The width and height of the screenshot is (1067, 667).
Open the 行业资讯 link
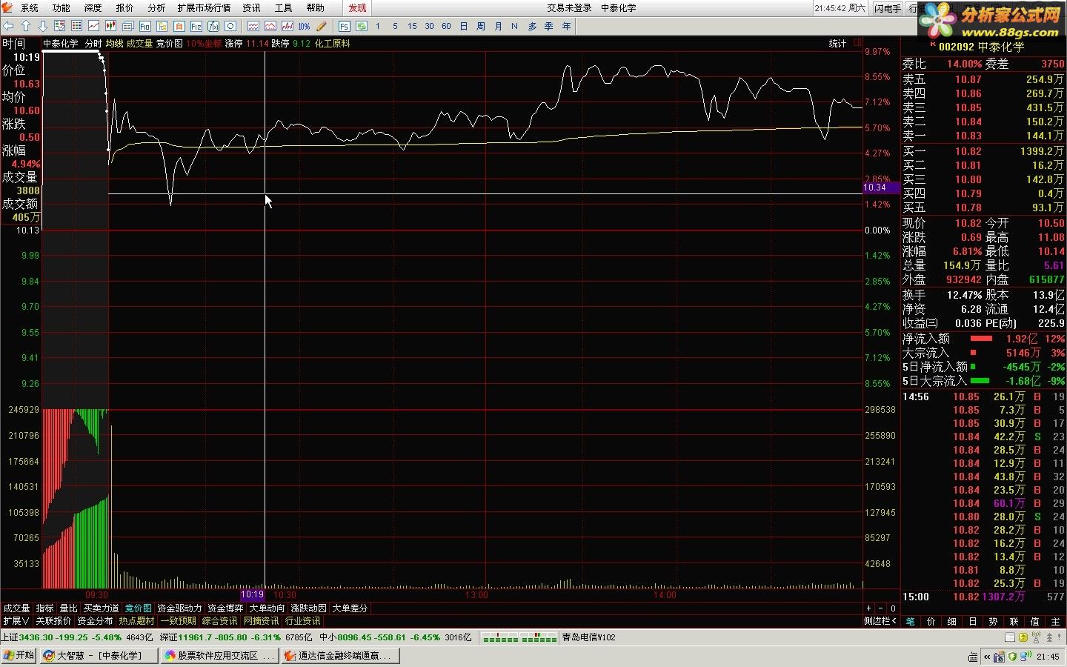point(302,621)
